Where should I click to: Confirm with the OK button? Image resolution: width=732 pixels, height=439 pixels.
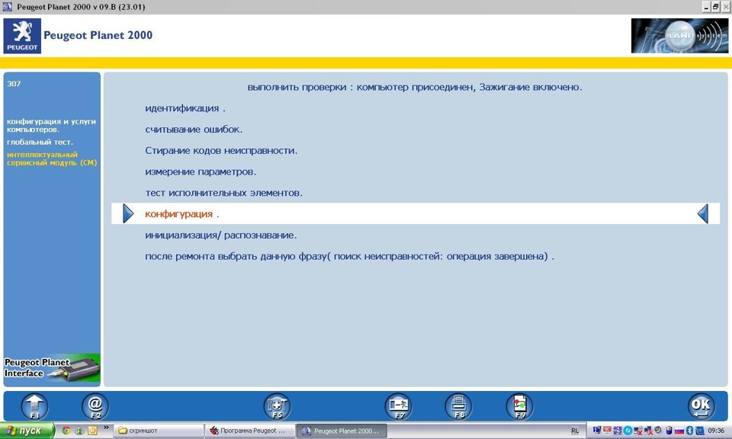(x=701, y=406)
